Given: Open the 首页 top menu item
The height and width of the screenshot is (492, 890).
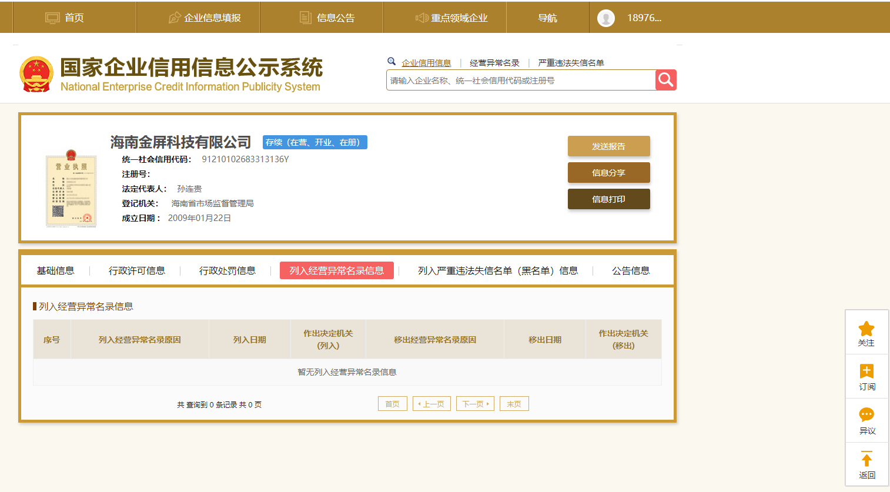Looking at the screenshot, I should pos(74,18).
